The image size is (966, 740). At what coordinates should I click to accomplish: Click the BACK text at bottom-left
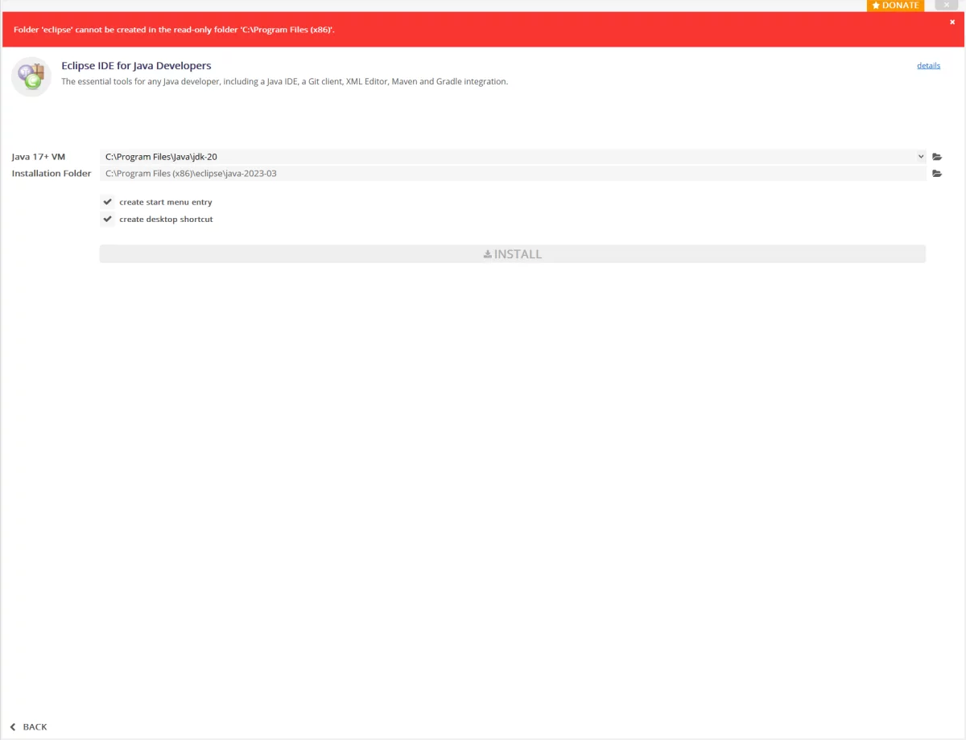point(35,727)
